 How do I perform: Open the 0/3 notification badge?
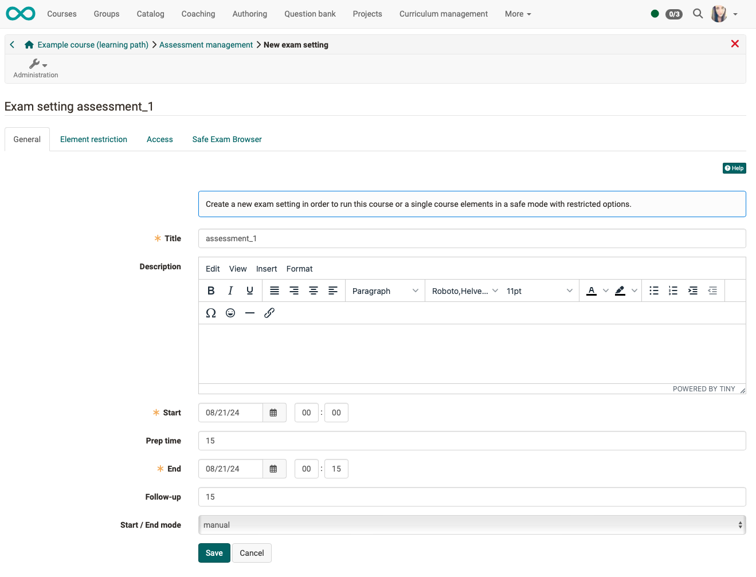coord(674,14)
